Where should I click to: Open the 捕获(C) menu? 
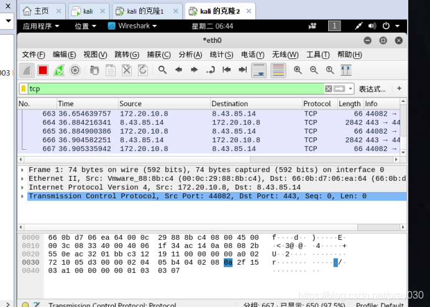point(159,55)
